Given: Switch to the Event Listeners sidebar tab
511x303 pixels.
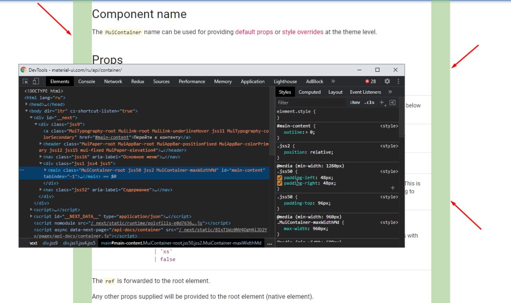Looking at the screenshot, I should pos(366,92).
